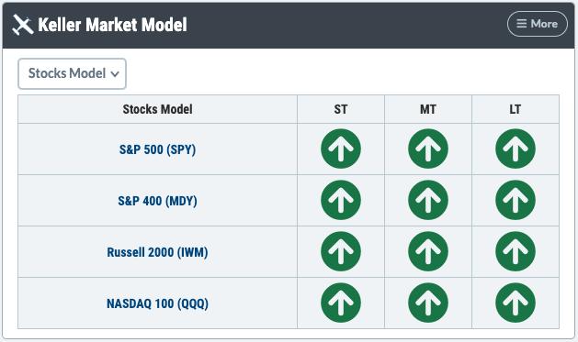Click the NASDAQ 100 LT up arrow

[x=516, y=303]
